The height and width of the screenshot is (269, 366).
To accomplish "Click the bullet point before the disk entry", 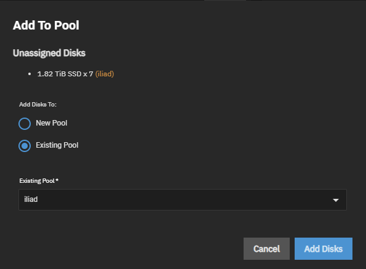I will pyautogui.click(x=30, y=74).
